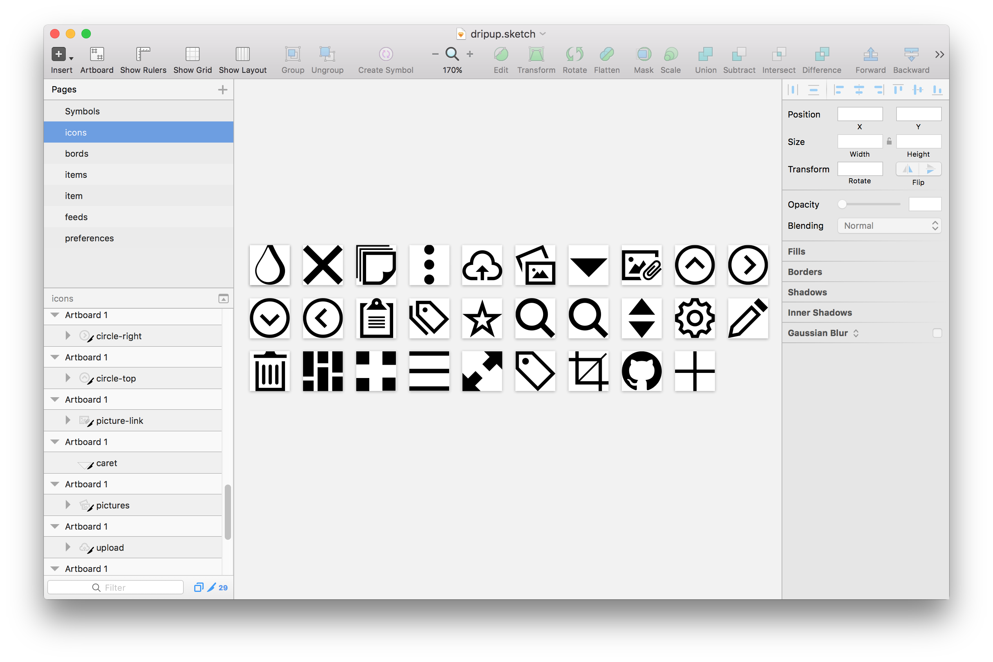
Task: Flip vertically button
Action: click(x=930, y=169)
